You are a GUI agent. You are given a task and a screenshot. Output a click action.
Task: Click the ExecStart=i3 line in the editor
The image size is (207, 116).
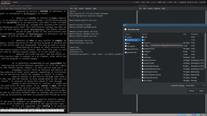pyautogui.click(x=76, y=52)
